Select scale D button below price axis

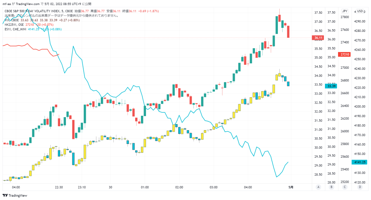click(x=360, y=187)
